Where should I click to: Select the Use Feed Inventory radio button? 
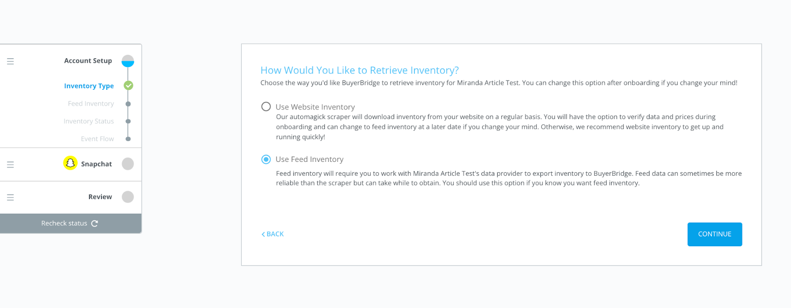coord(266,159)
